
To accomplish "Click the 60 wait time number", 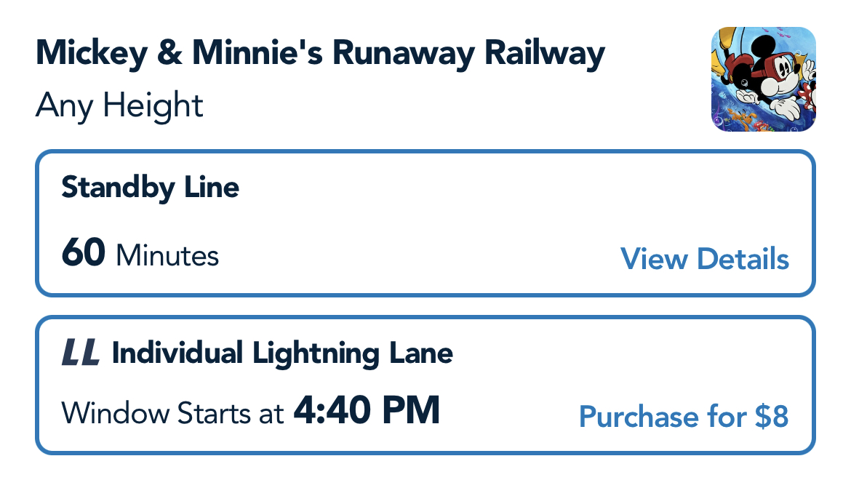I will pyautogui.click(x=84, y=255).
